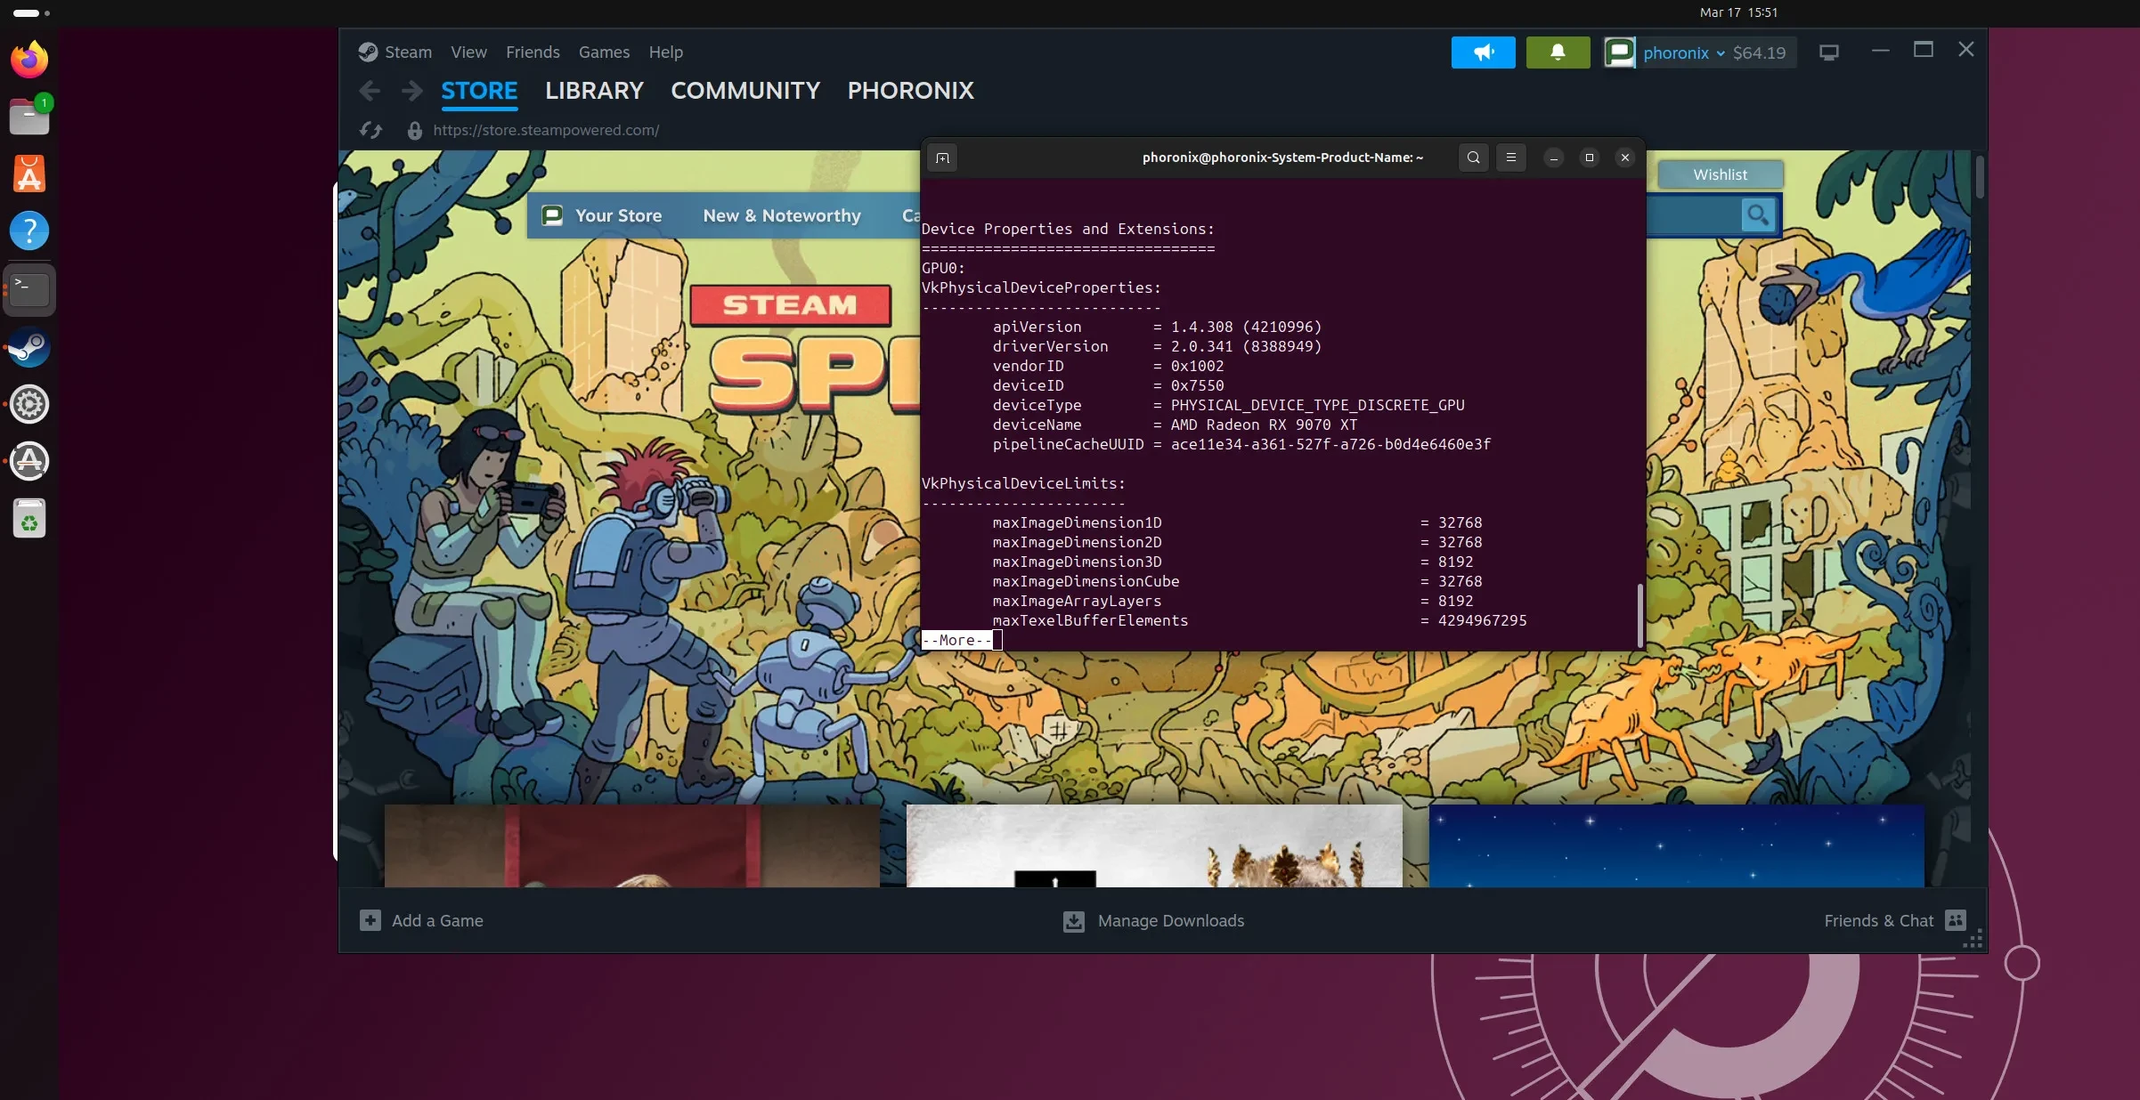Expand Your Store menu

click(617, 215)
